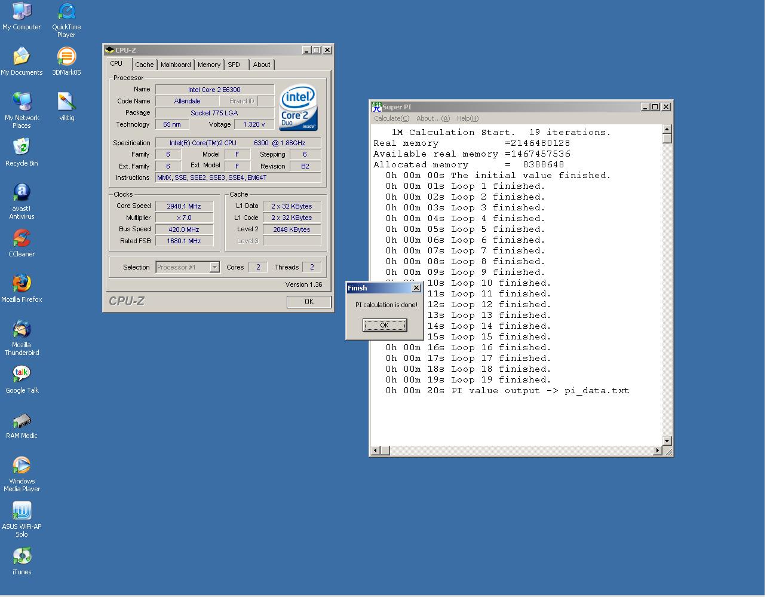This screenshot has width=767, height=597.
Task: Launch iTunes desktop icon
Action: (x=22, y=561)
